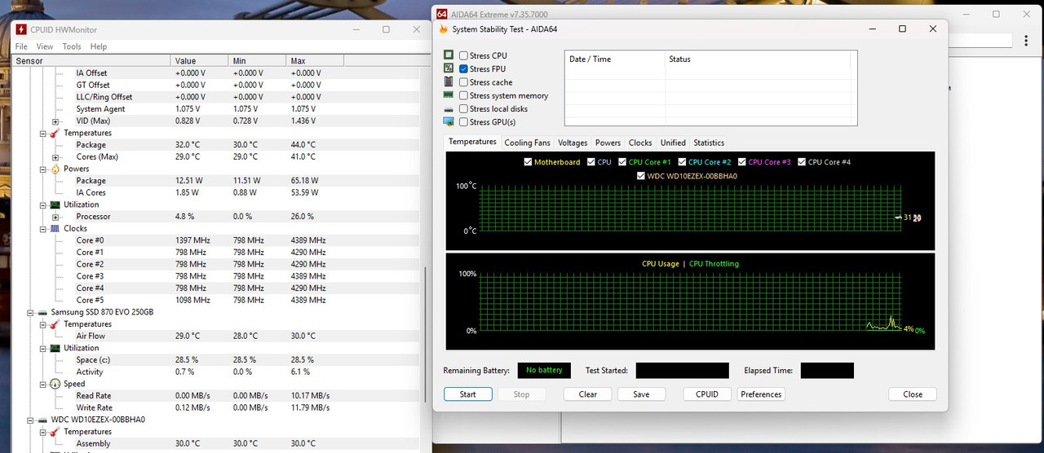This screenshot has width=1044, height=453.
Task: Click the input field in the AIDA64 background window
Action: [979, 40]
